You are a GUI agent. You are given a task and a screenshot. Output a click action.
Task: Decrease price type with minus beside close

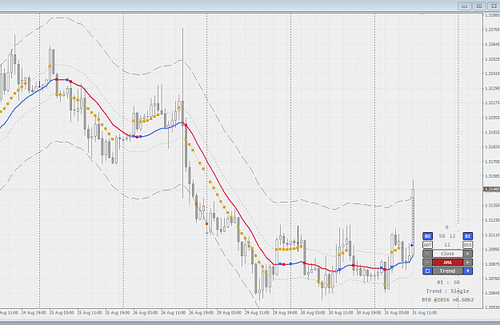coord(427,254)
